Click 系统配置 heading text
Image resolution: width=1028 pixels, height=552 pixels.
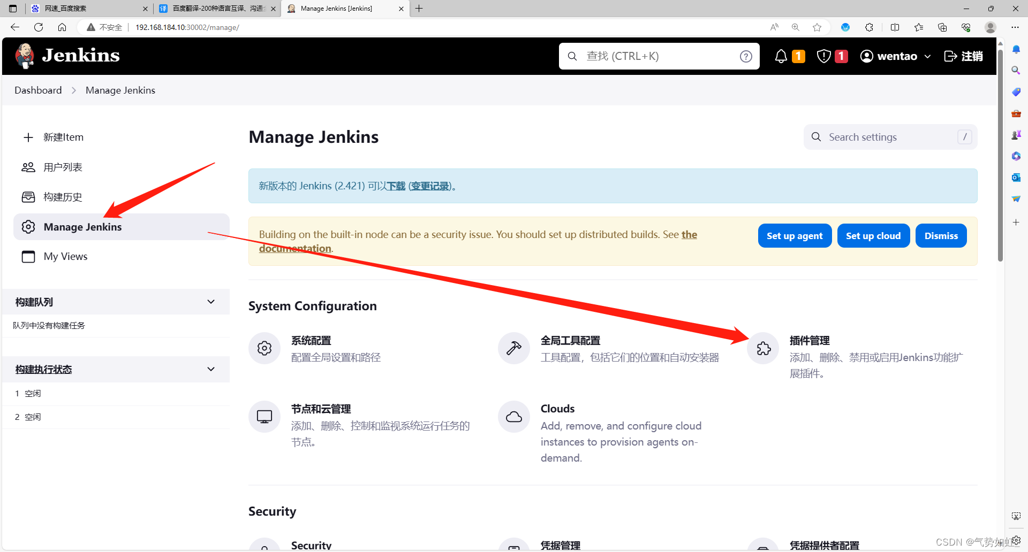tap(311, 341)
